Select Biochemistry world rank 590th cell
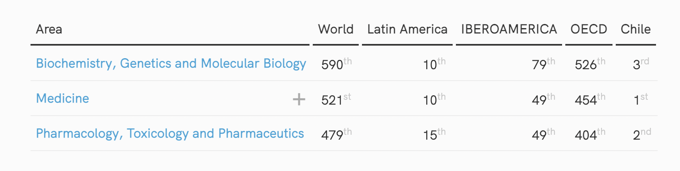Viewport: 680px width, 171px height. [x=336, y=64]
